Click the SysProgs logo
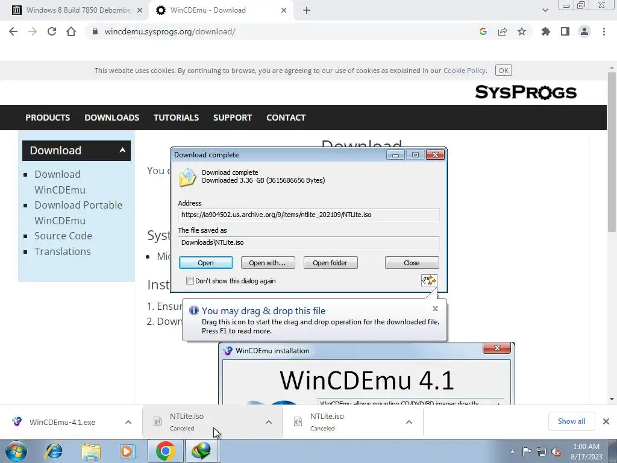The width and height of the screenshot is (617, 463). click(x=525, y=92)
